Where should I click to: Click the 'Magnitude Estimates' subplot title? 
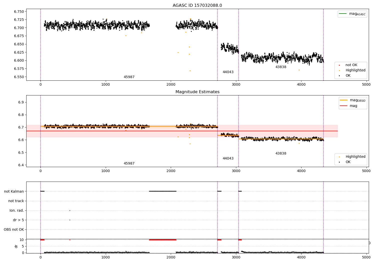(197, 92)
